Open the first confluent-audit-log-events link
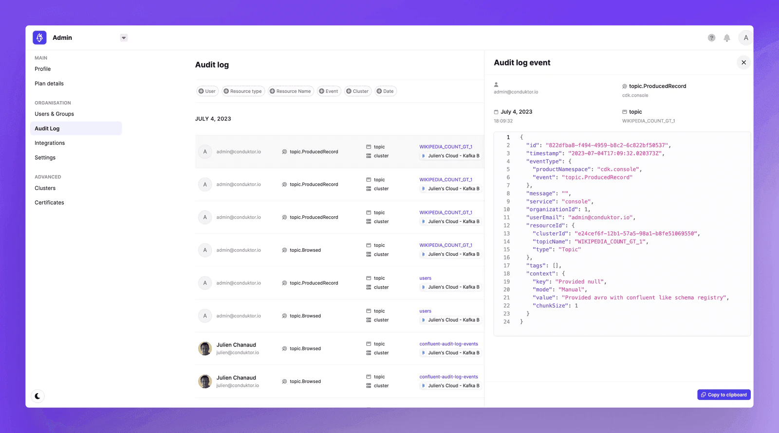 (x=448, y=344)
